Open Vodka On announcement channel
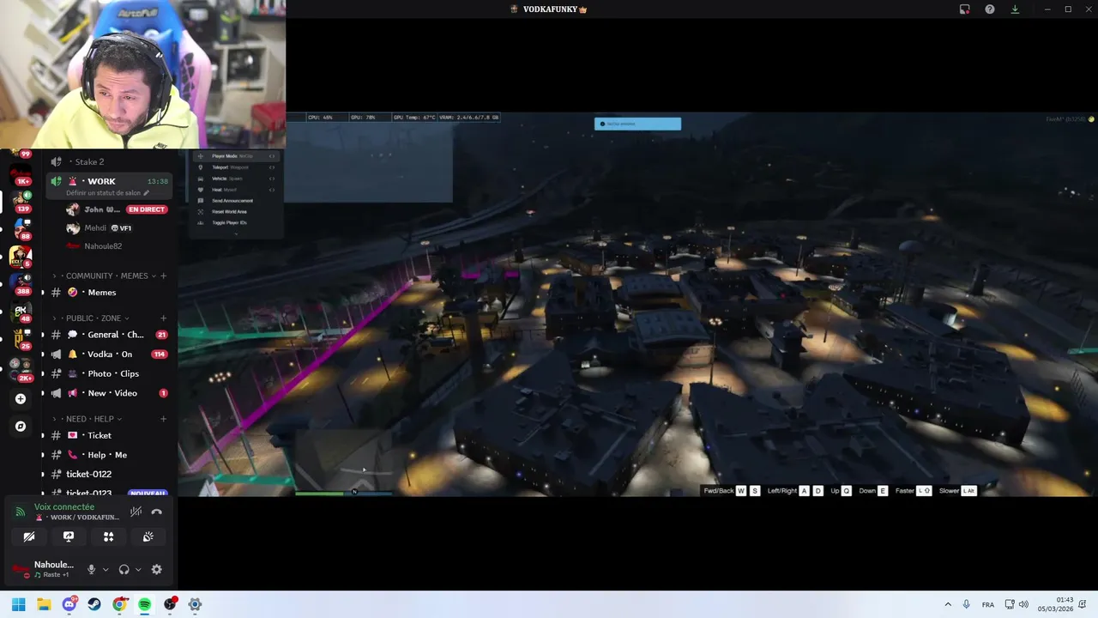This screenshot has height=618, width=1098. (109, 354)
